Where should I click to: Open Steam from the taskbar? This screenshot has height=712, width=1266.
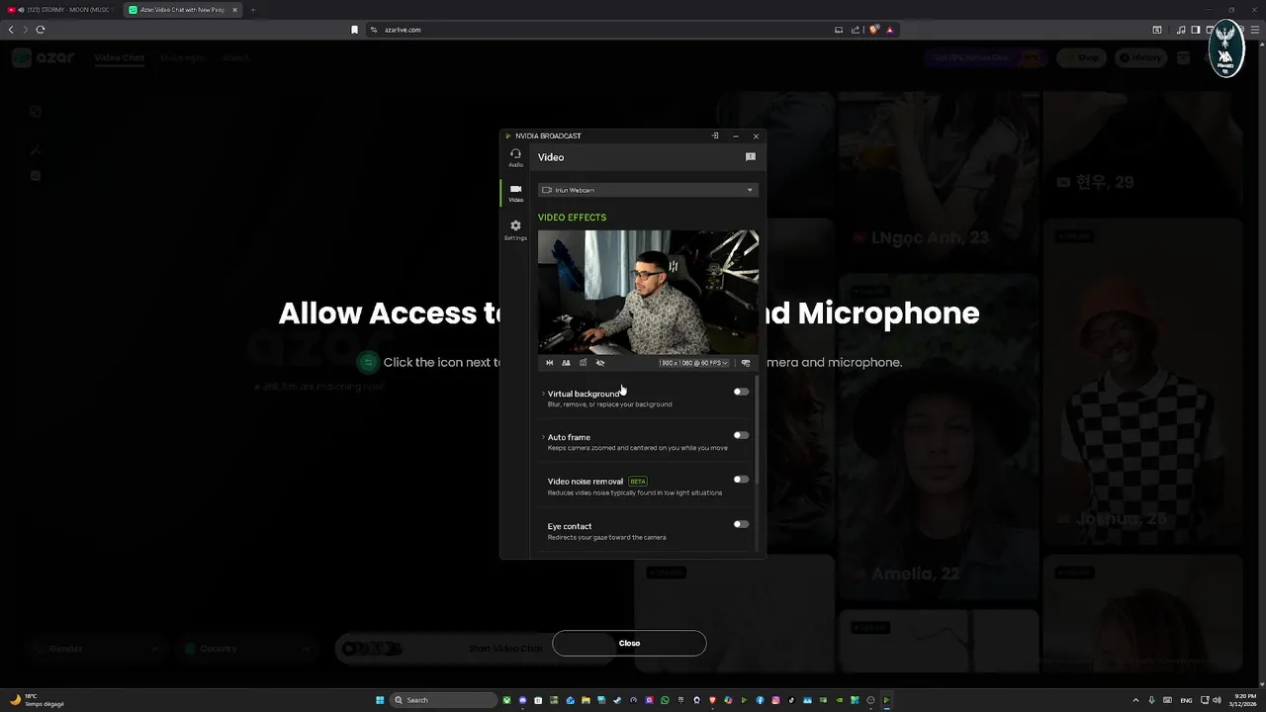(x=617, y=700)
